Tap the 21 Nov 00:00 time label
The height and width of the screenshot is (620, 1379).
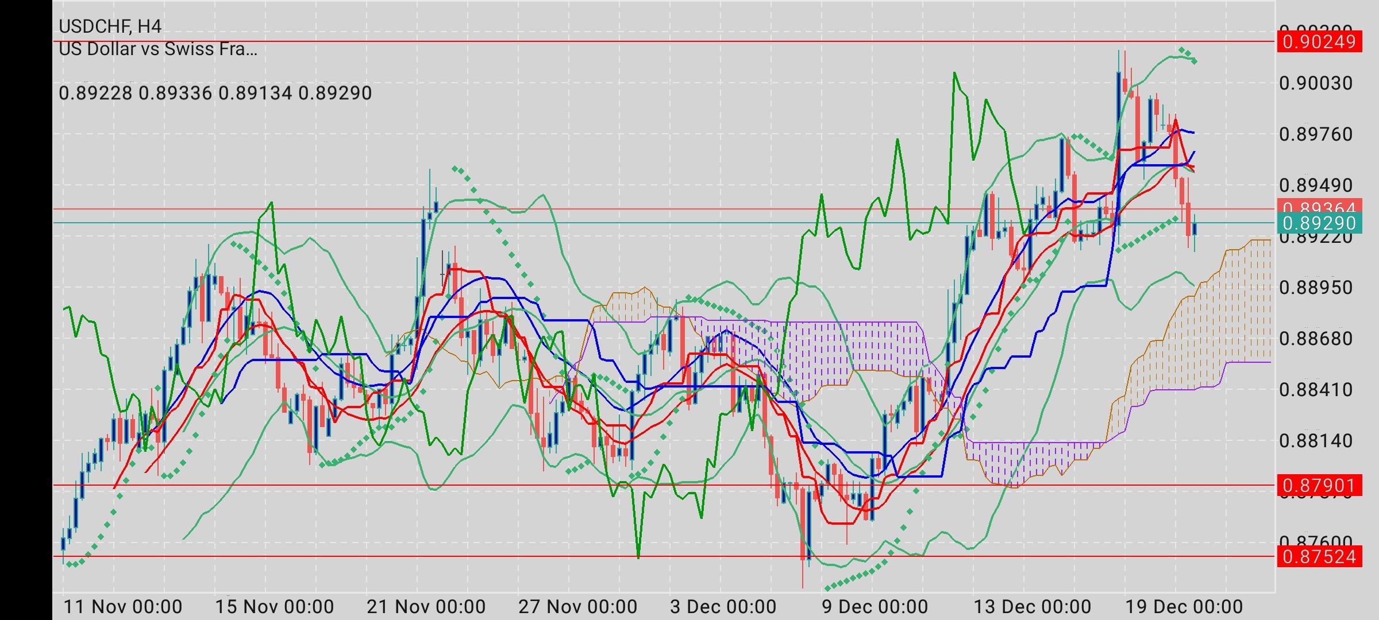pyautogui.click(x=426, y=607)
